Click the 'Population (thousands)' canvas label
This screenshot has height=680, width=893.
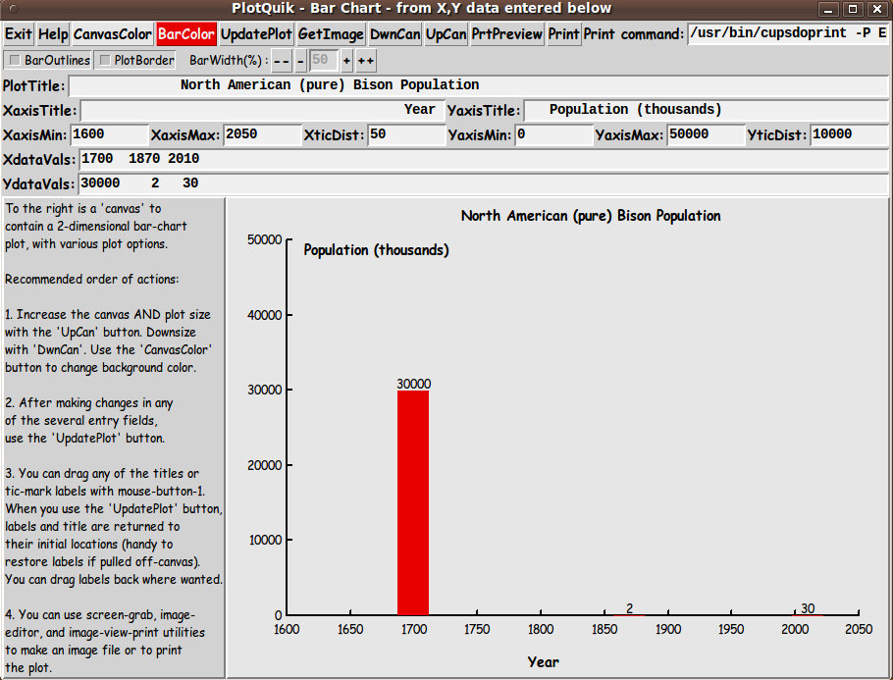[x=376, y=250]
